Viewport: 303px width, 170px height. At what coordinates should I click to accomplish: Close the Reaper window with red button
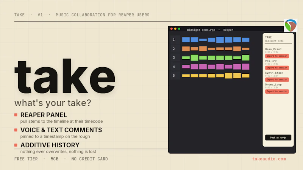[172, 29]
